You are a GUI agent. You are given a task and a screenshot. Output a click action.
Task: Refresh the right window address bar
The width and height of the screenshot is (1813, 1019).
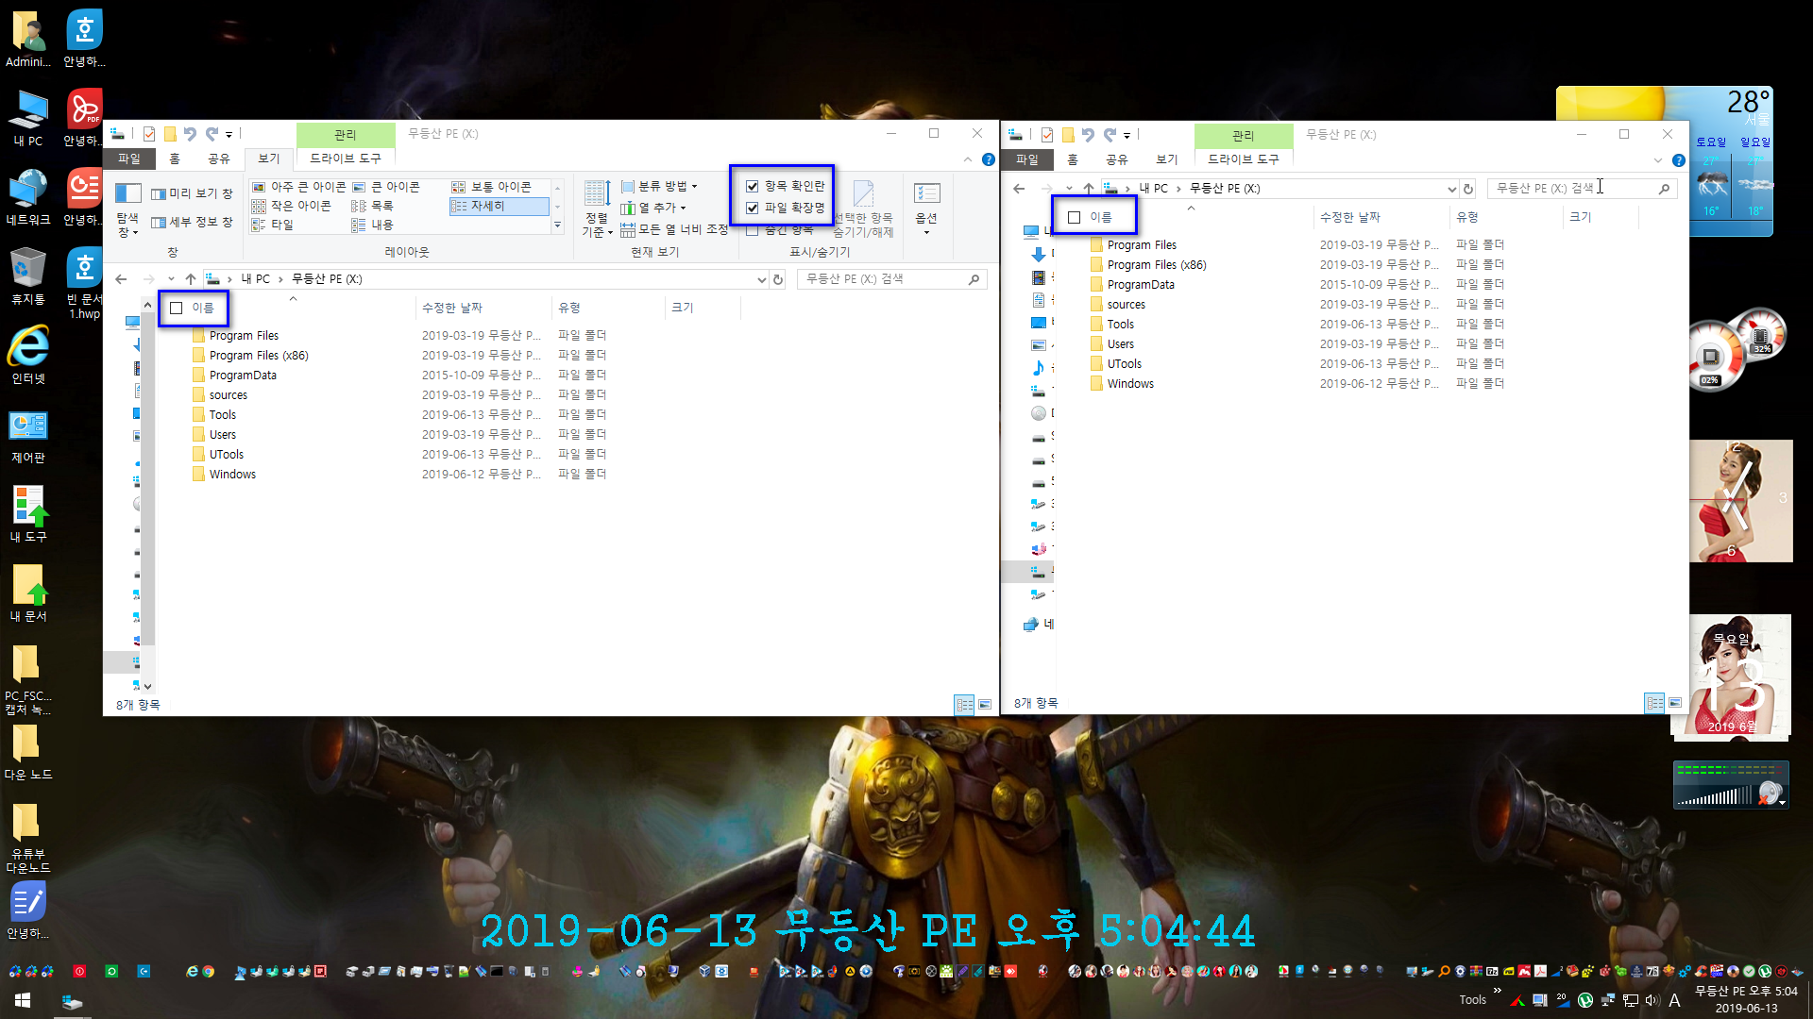click(x=1468, y=189)
